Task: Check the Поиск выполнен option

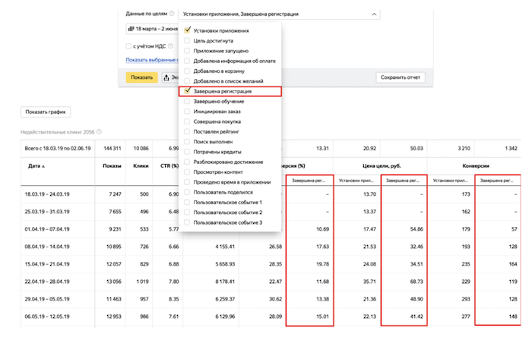Action: 187,142
